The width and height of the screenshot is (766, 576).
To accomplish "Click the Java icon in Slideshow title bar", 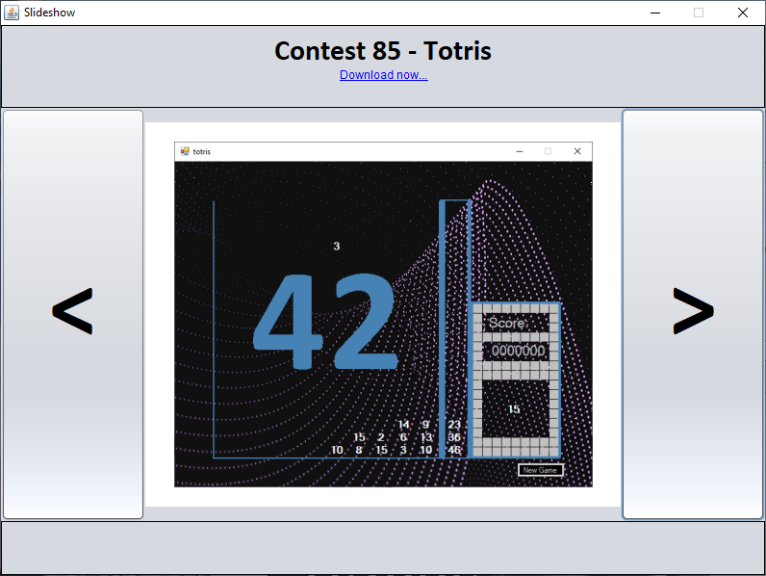I will click(12, 13).
